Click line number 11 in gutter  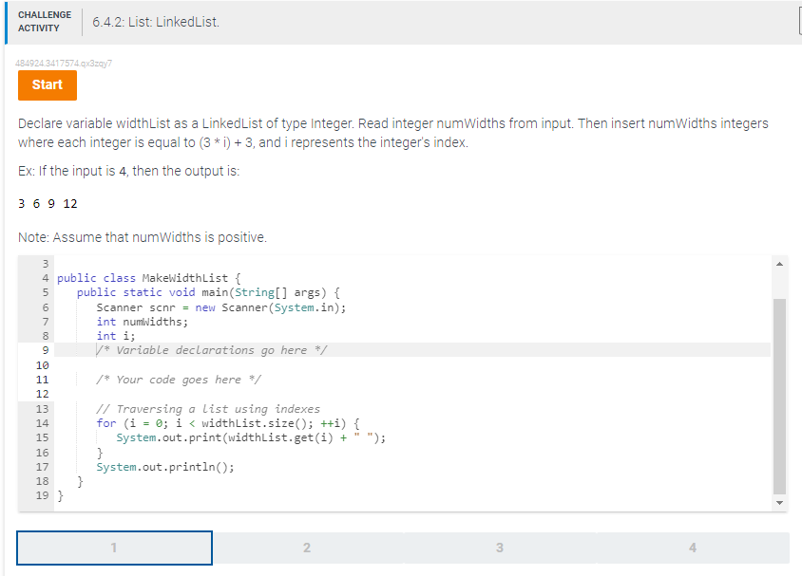(x=43, y=380)
